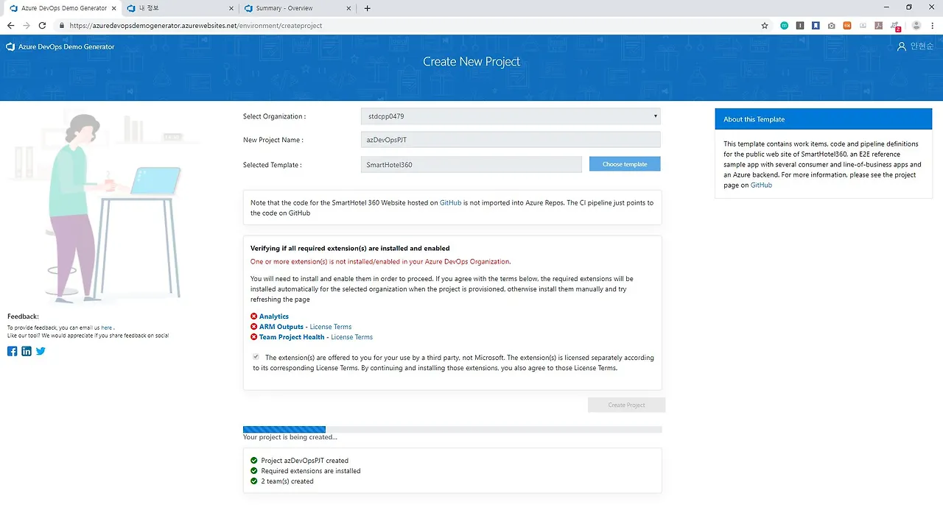Close the '내 정보' tab
Screen dimensions: 943x510
[231, 8]
